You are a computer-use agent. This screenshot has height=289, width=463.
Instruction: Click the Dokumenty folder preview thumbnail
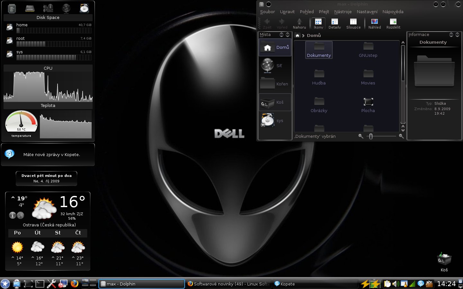[x=434, y=71]
